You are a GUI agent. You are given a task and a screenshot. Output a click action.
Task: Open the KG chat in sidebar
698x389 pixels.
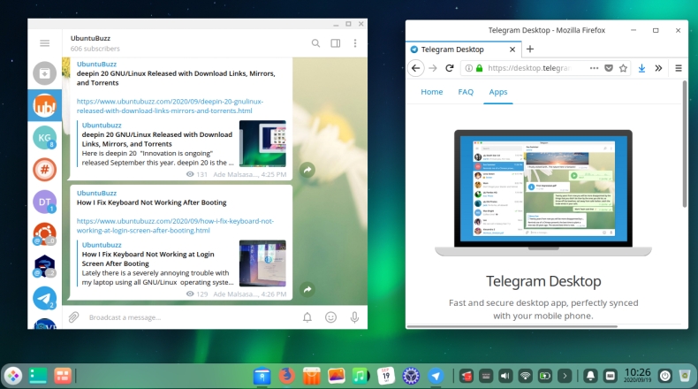pyautogui.click(x=44, y=138)
